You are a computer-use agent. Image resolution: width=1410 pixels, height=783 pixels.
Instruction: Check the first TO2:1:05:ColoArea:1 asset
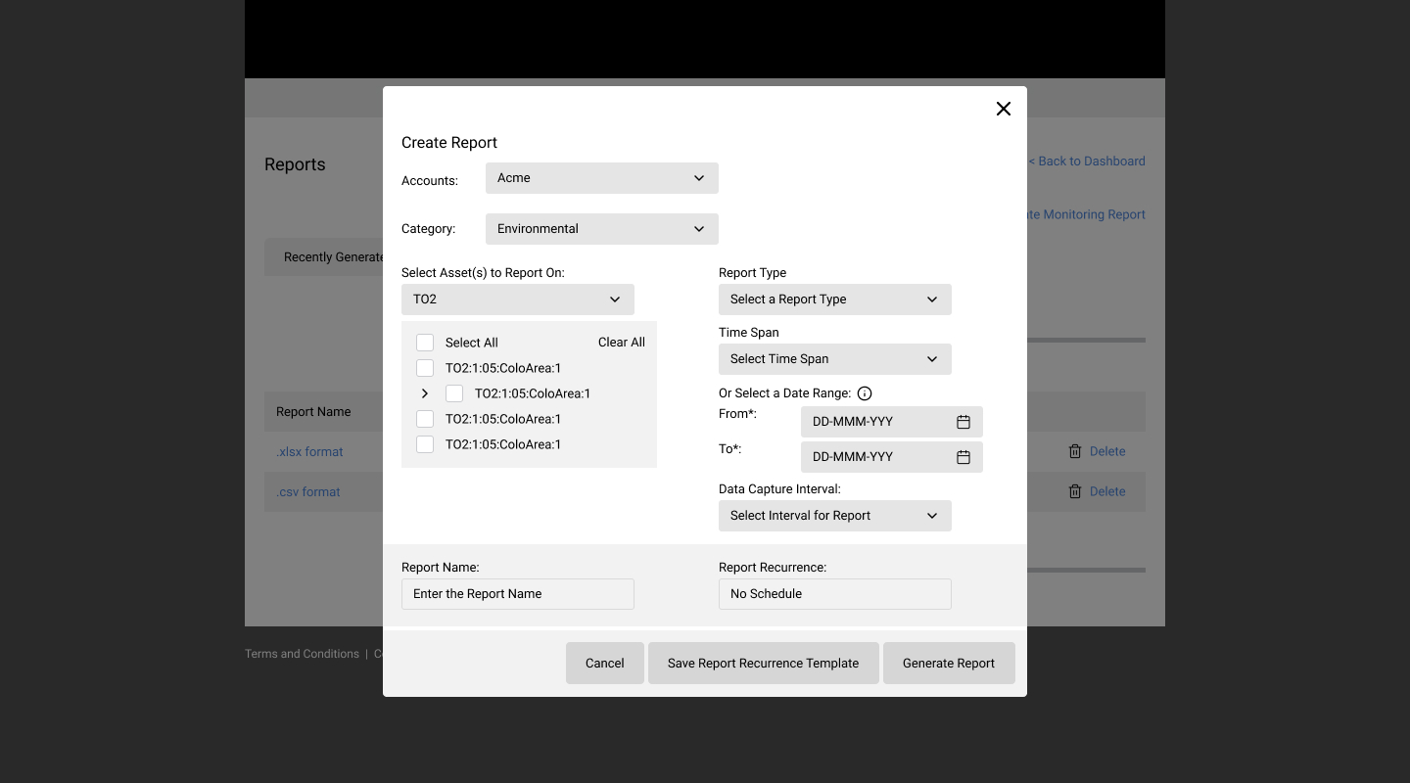click(425, 368)
